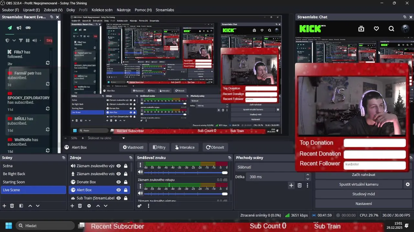Click the Windows Hledat search box
This screenshot has height=232, width=414.
pyautogui.click(x=45, y=226)
